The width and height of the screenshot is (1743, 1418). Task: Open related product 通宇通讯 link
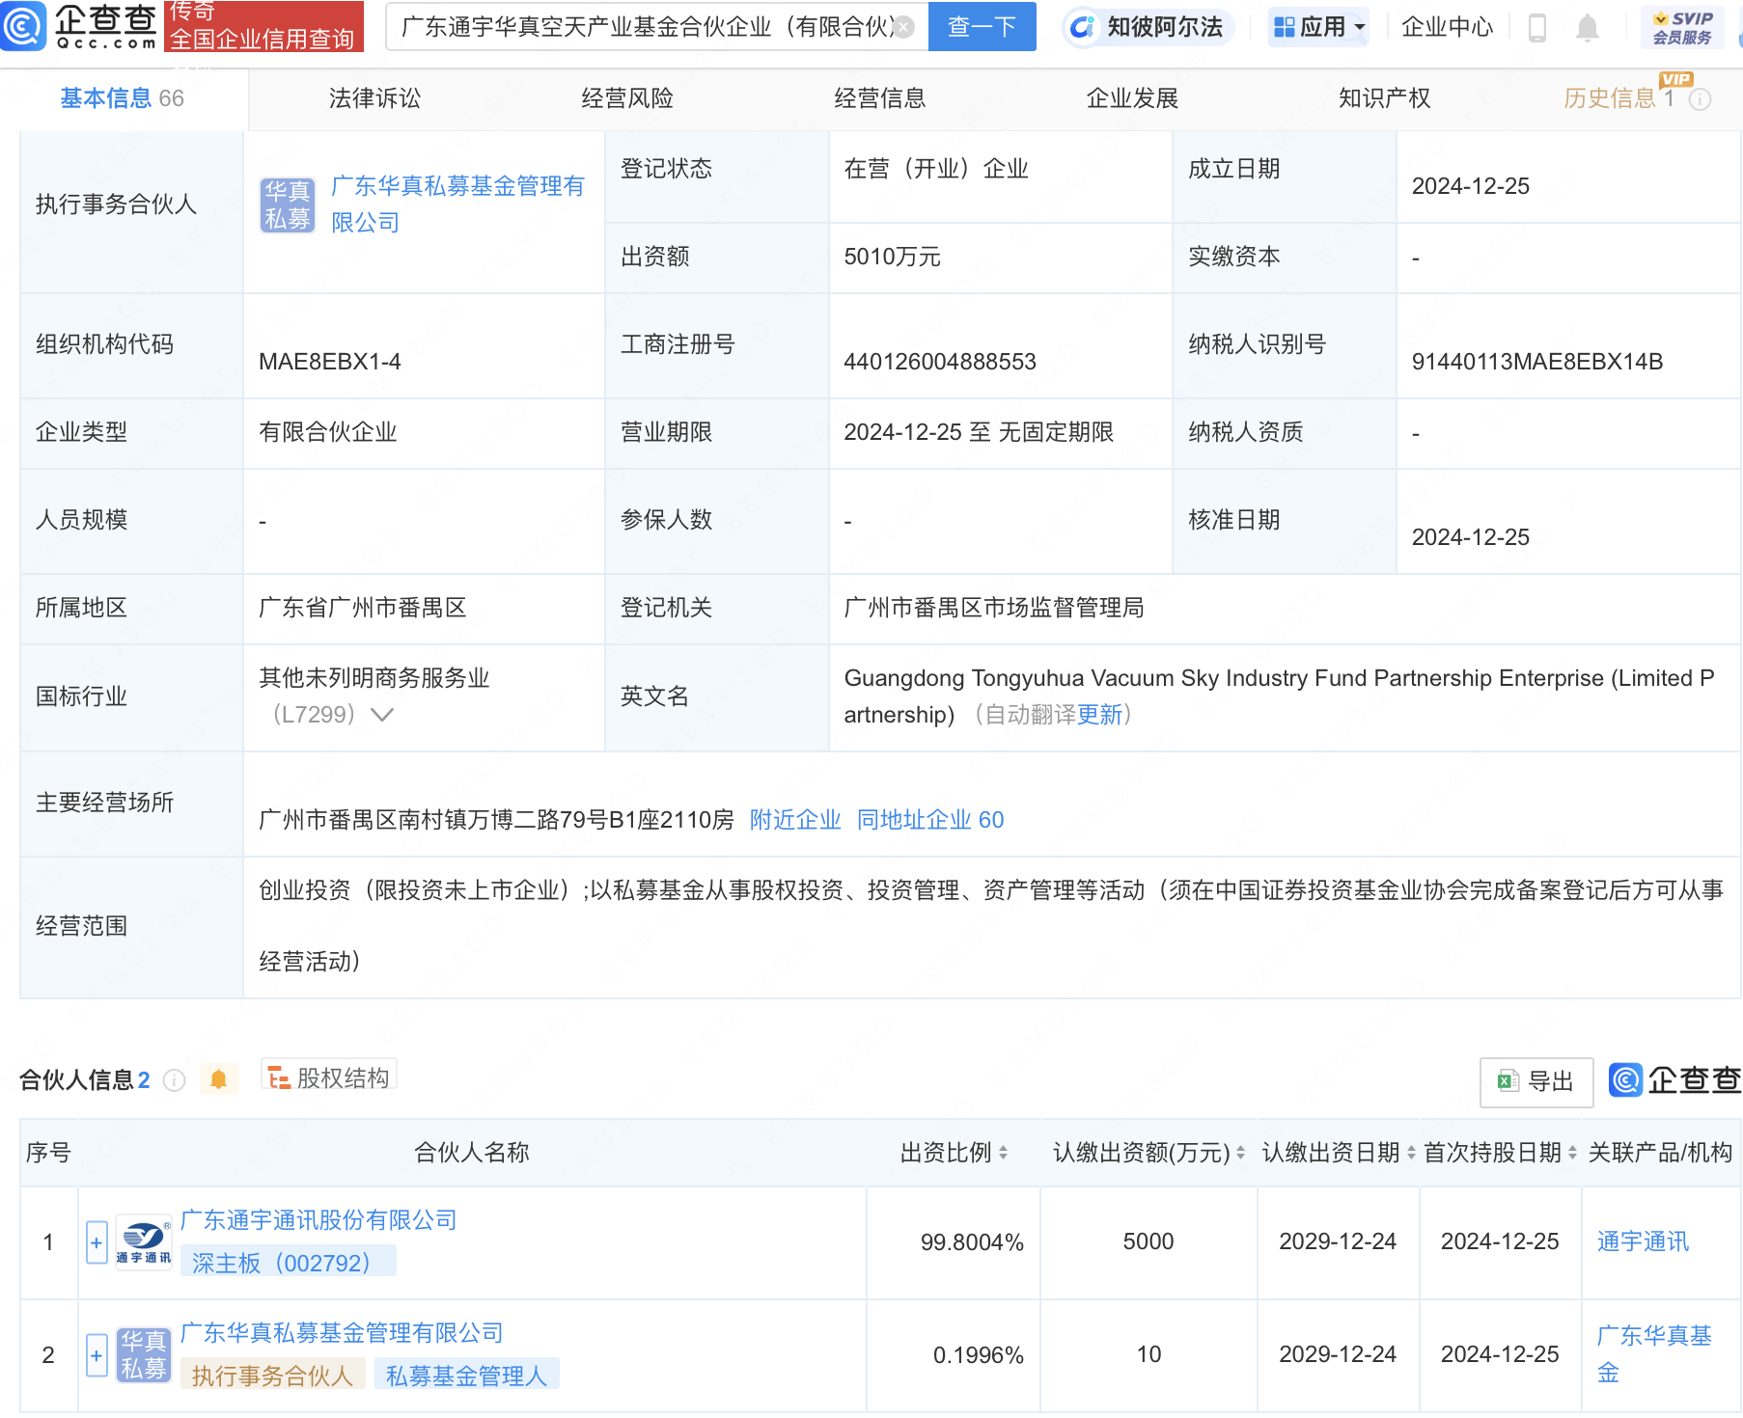[x=1643, y=1242]
